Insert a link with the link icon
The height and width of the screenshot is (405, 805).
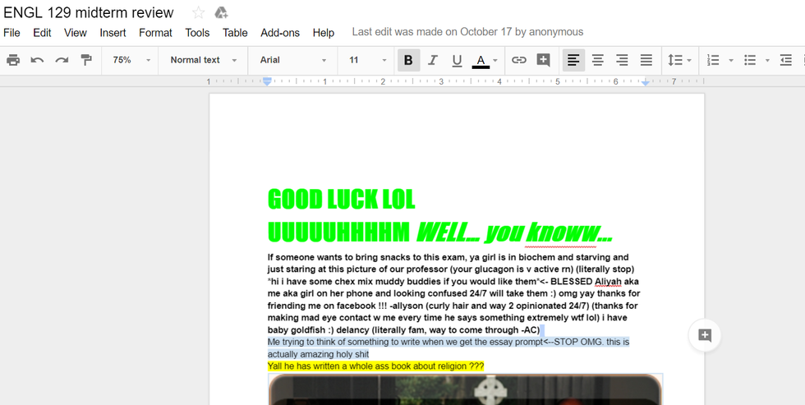pos(518,60)
